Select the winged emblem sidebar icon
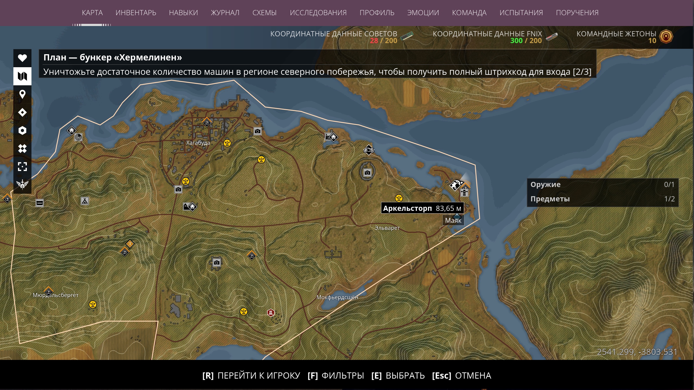The height and width of the screenshot is (390, 694). pos(22,184)
